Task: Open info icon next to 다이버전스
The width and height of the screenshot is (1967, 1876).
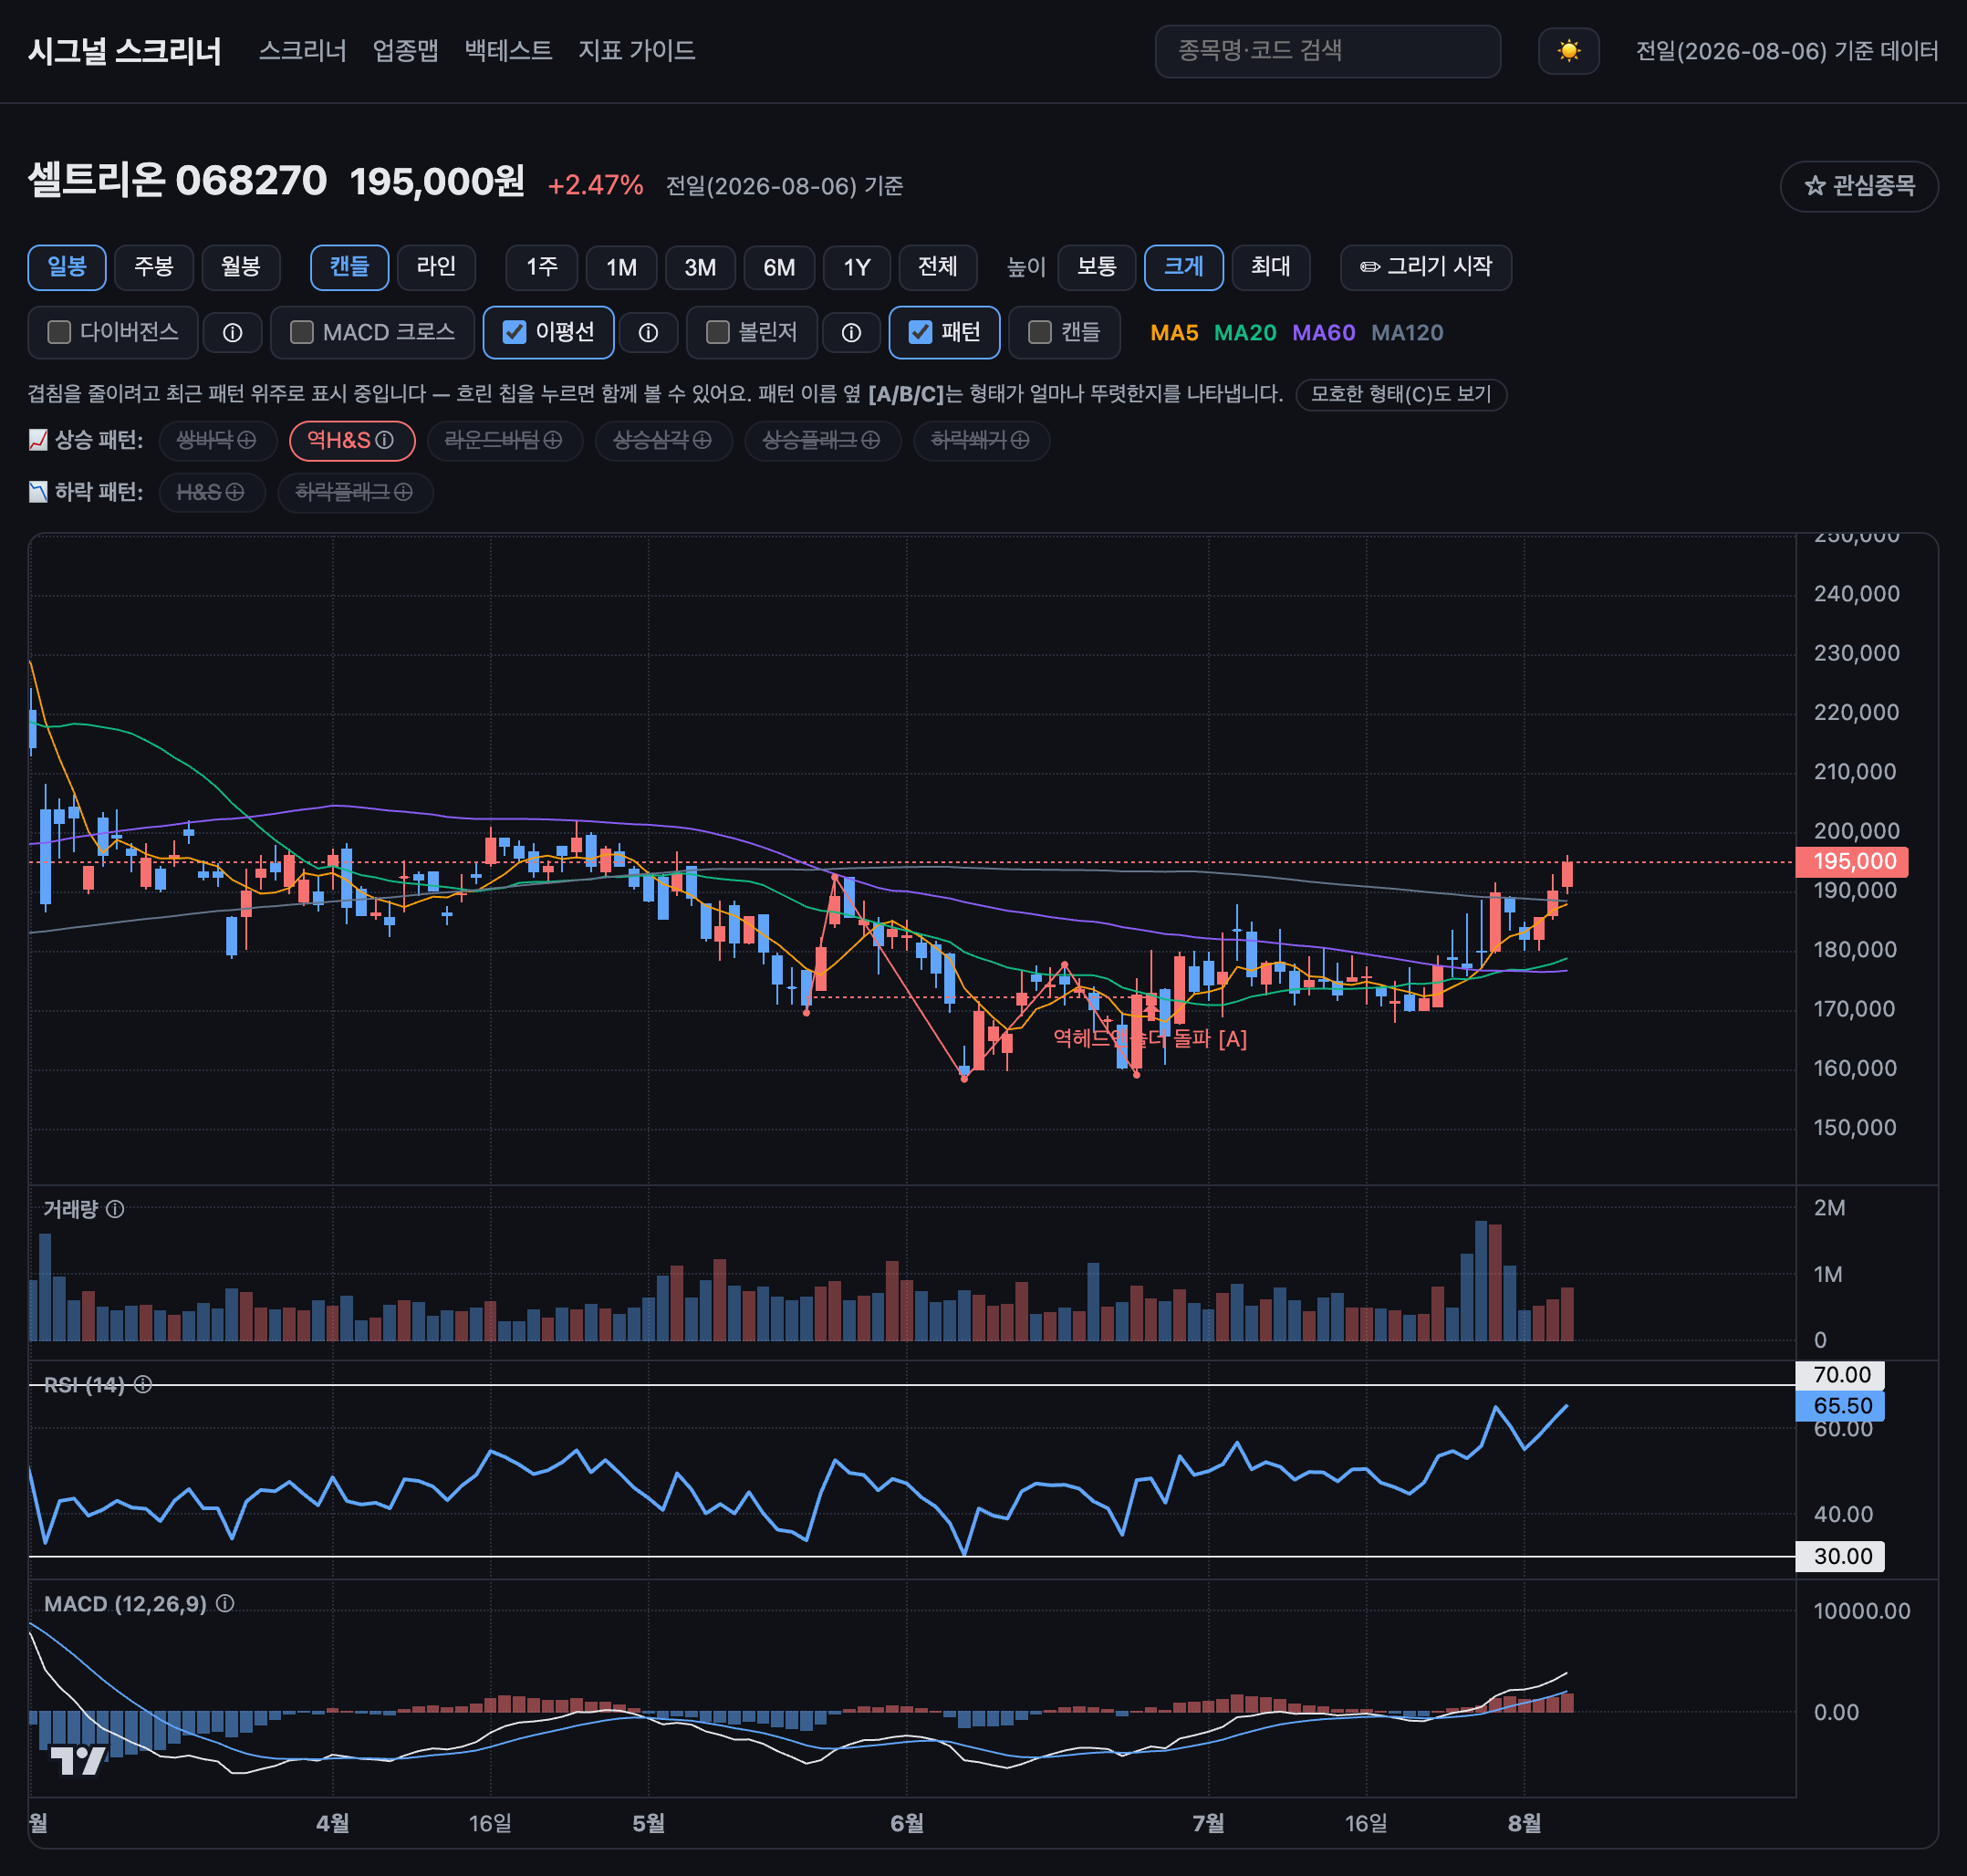Action: coord(232,333)
